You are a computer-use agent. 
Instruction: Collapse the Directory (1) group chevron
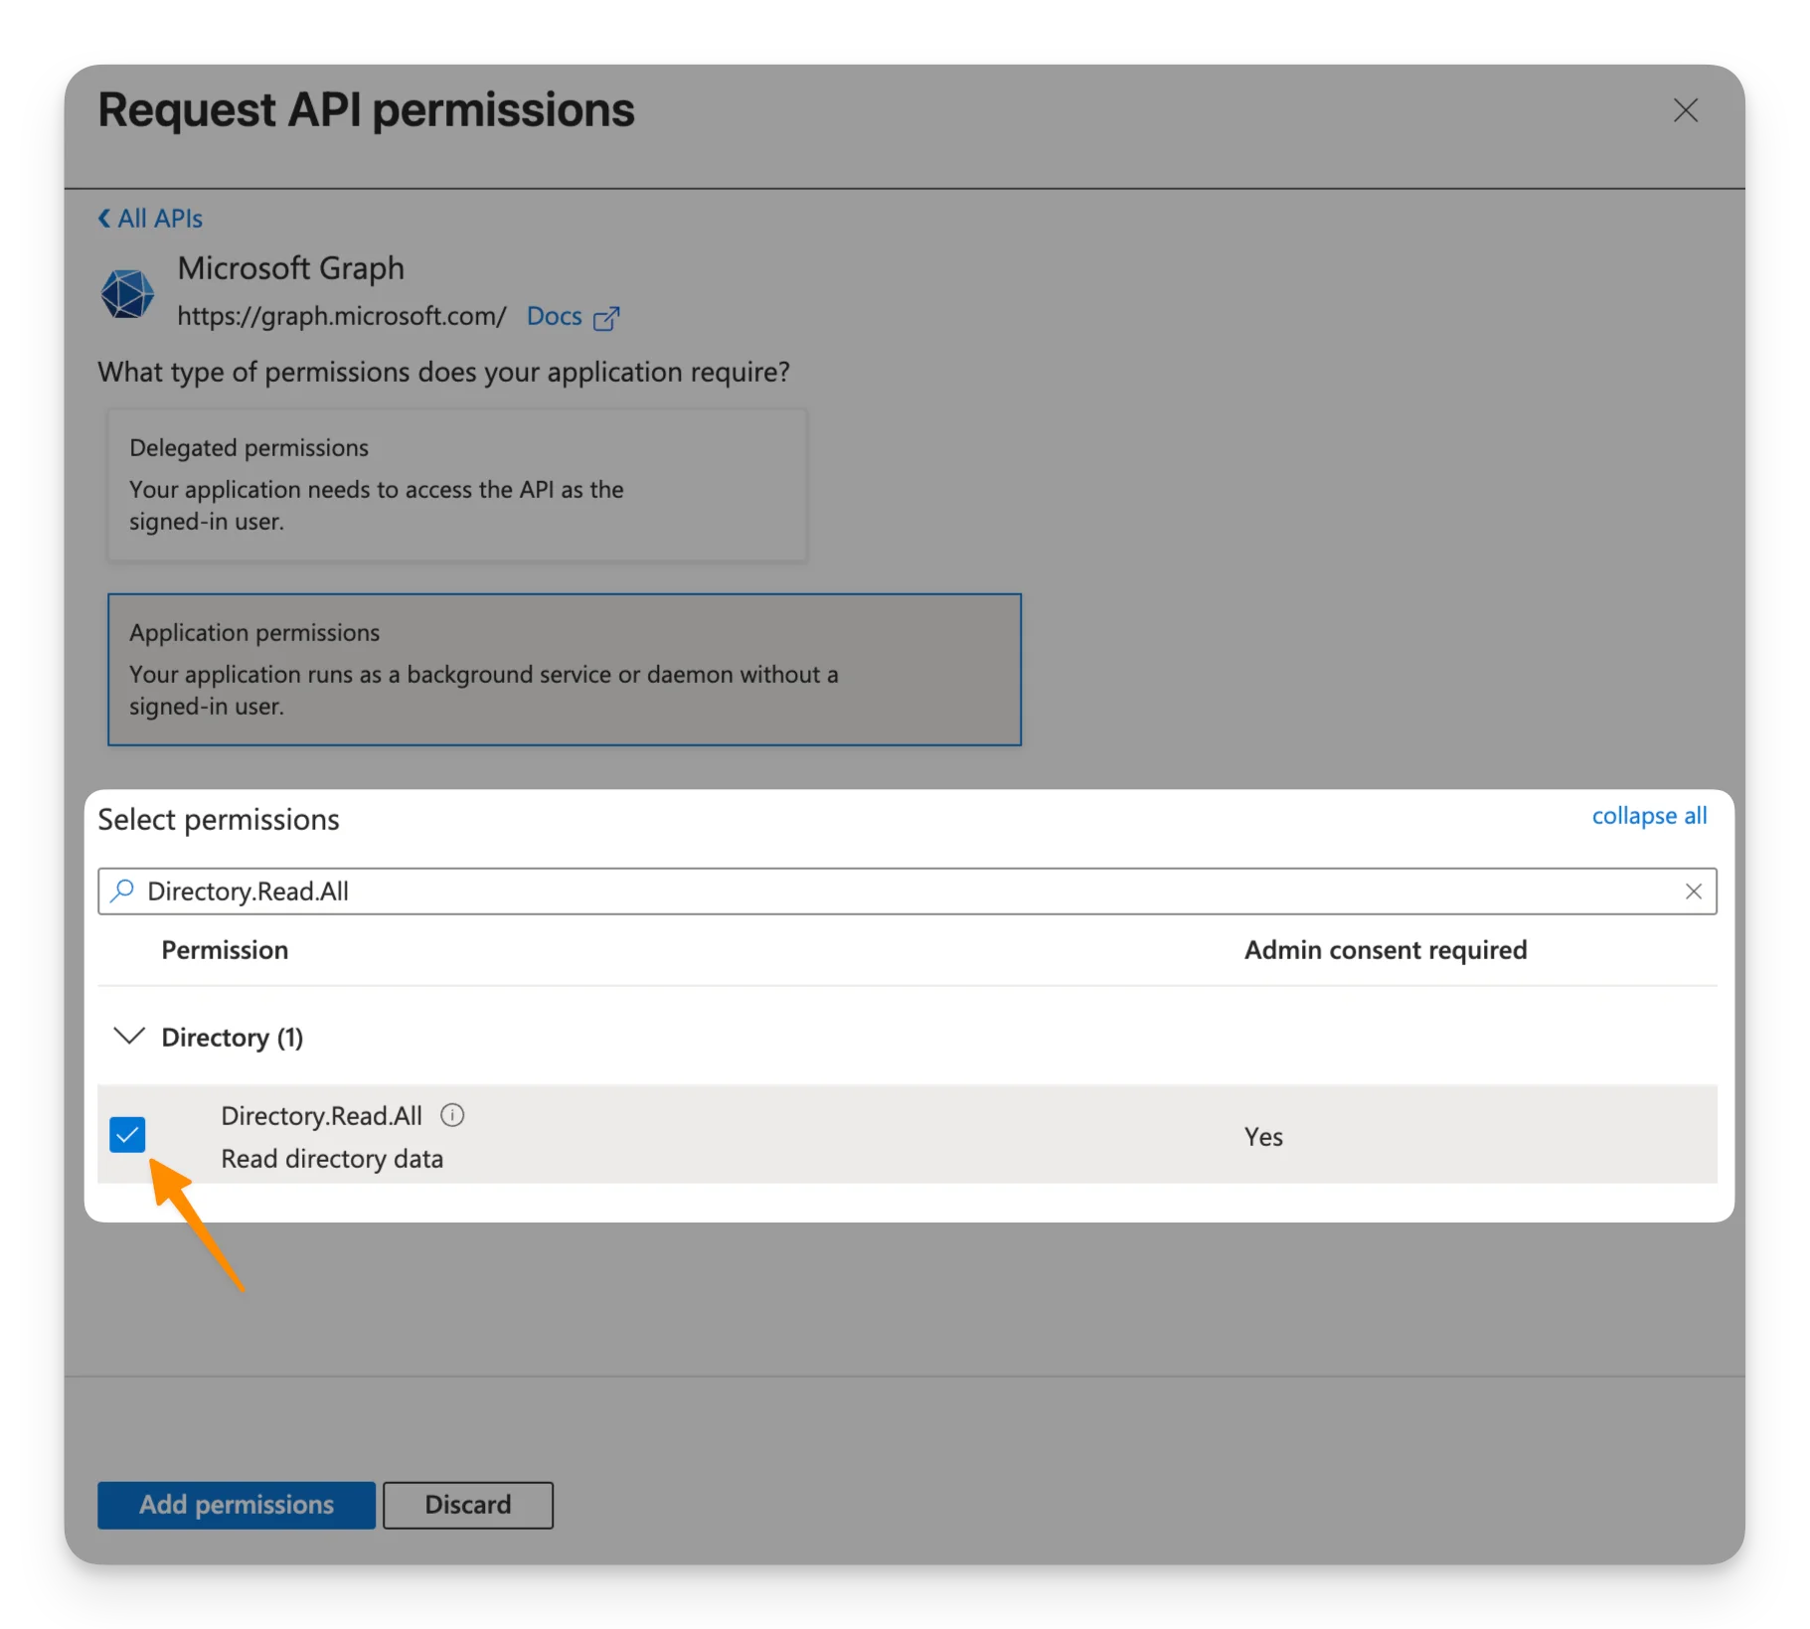129,1037
